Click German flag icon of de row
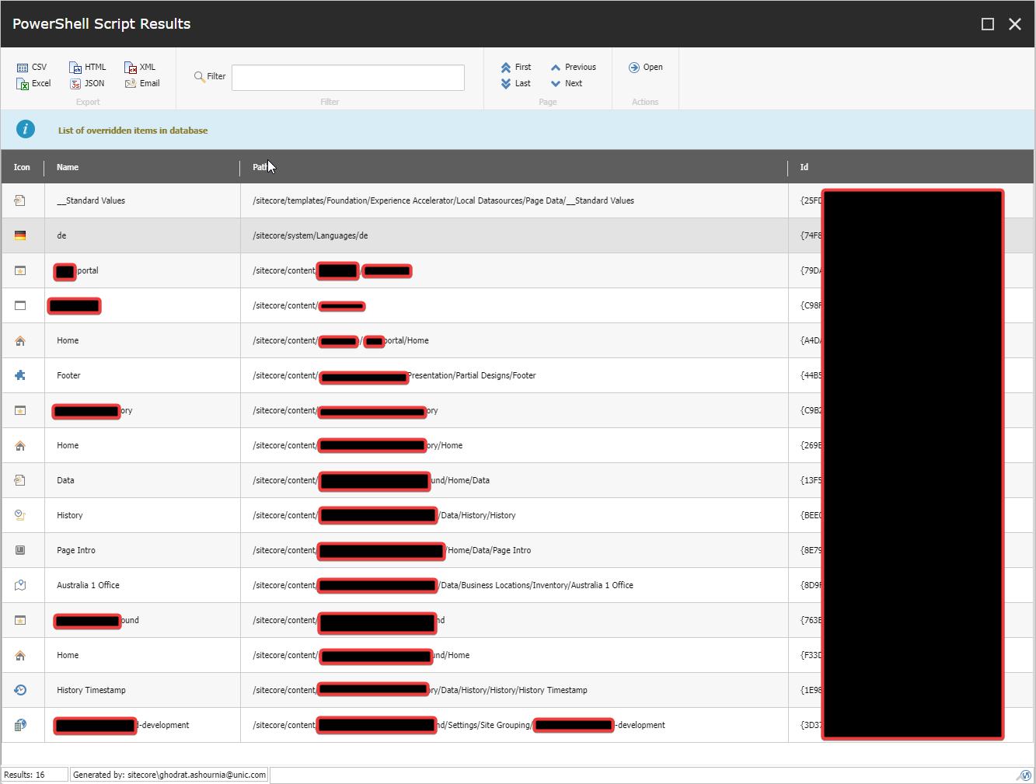The image size is (1036, 784). (x=20, y=235)
